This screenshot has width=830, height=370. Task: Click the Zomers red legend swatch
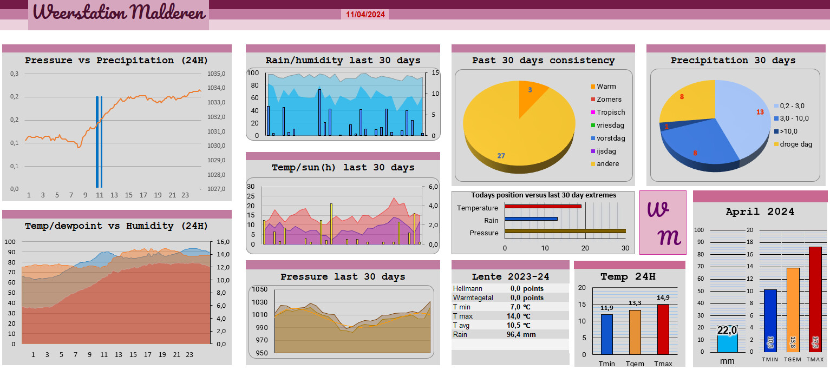[x=592, y=100]
